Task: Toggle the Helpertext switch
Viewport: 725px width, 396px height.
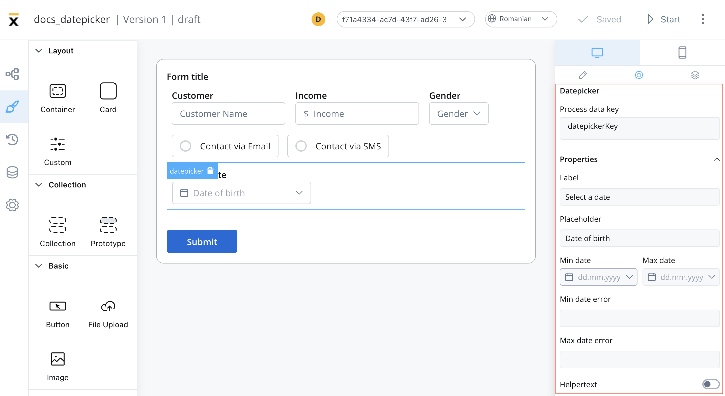Action: click(x=711, y=384)
